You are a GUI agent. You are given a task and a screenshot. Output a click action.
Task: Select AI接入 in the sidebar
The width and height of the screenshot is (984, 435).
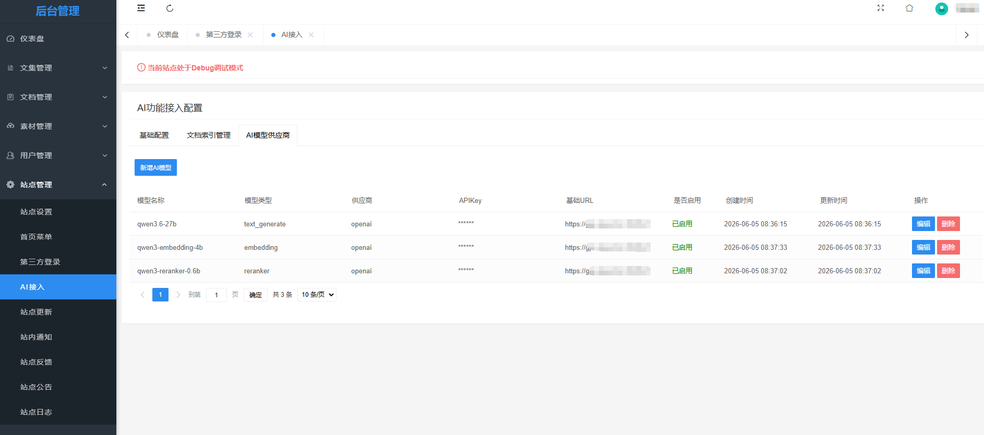click(x=58, y=287)
